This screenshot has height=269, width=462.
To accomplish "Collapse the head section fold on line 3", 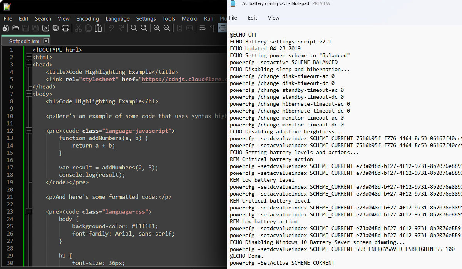I will pyautogui.click(x=29, y=64).
